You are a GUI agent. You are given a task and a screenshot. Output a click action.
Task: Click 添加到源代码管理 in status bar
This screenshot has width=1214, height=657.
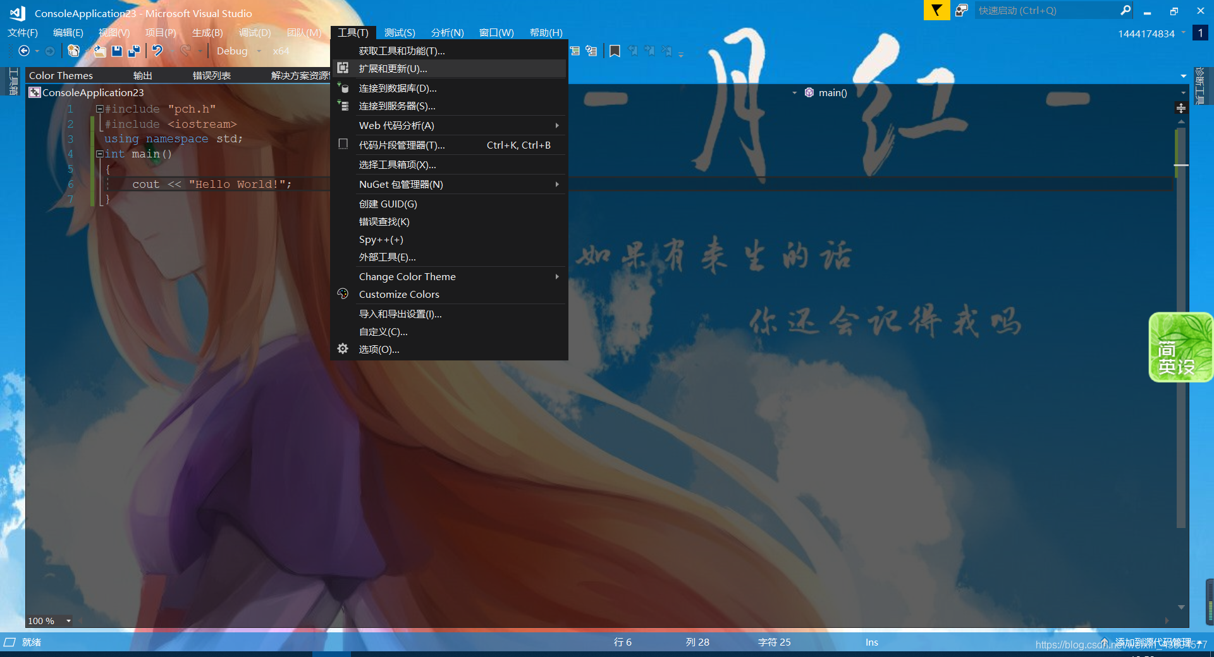tap(1153, 642)
